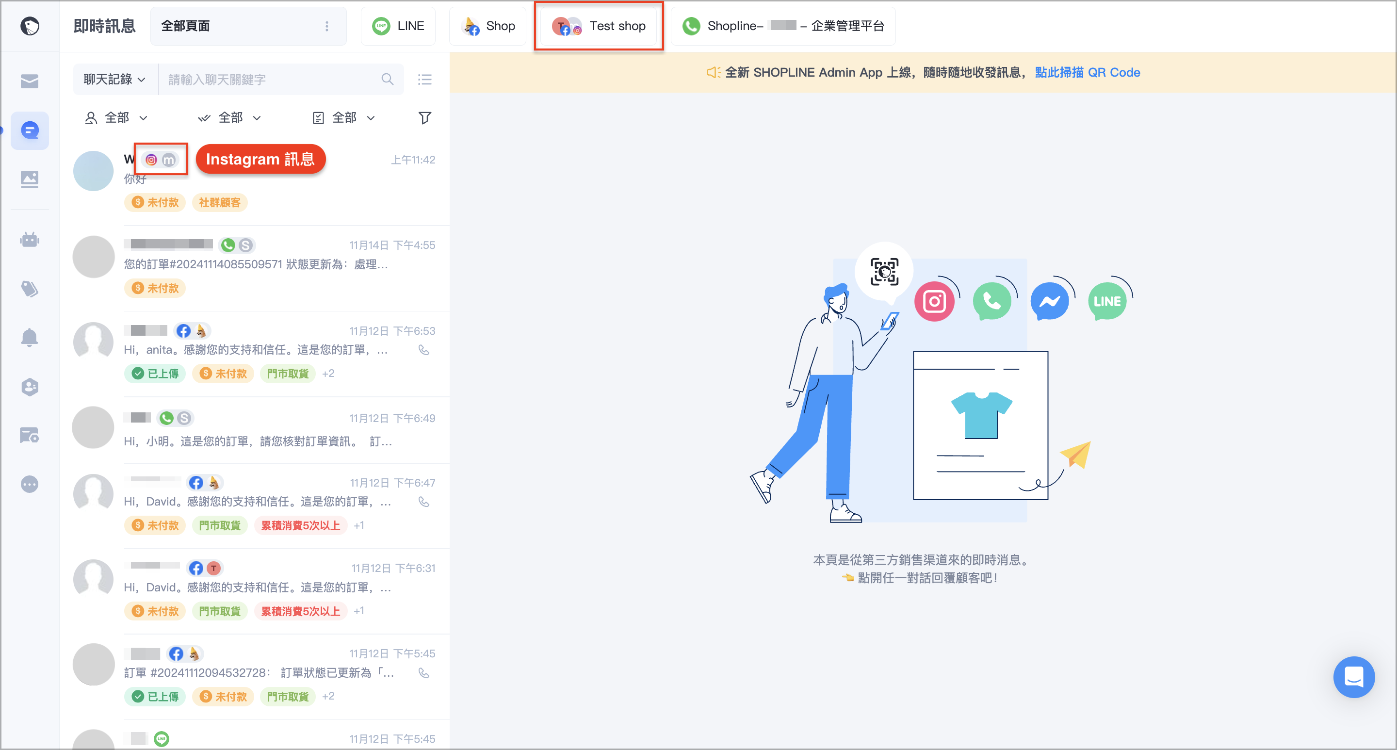Click Facebook badge in 下午6:31 David conversation
The width and height of the screenshot is (1397, 750).
tap(196, 568)
